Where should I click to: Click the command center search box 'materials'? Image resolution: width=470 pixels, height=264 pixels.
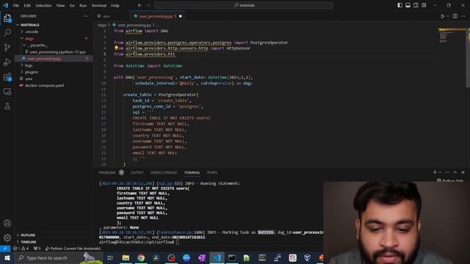click(x=244, y=5)
